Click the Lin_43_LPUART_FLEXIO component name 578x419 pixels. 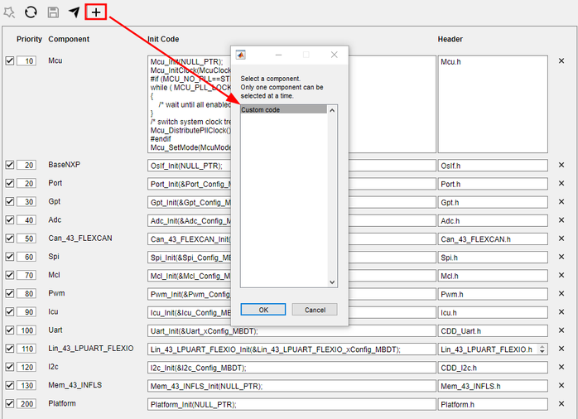click(x=91, y=349)
